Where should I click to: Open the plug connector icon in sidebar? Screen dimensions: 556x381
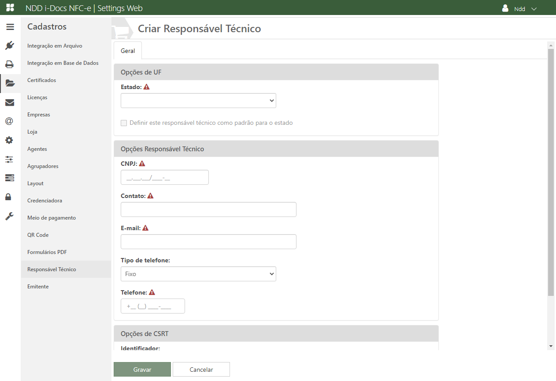(10, 45)
